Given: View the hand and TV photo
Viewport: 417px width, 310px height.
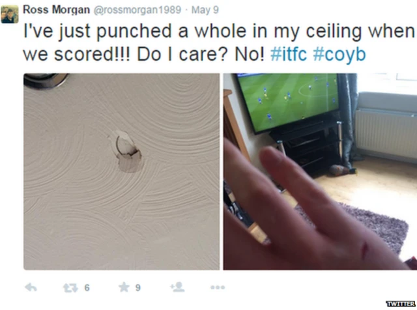Looking at the screenshot, I should [320, 171].
